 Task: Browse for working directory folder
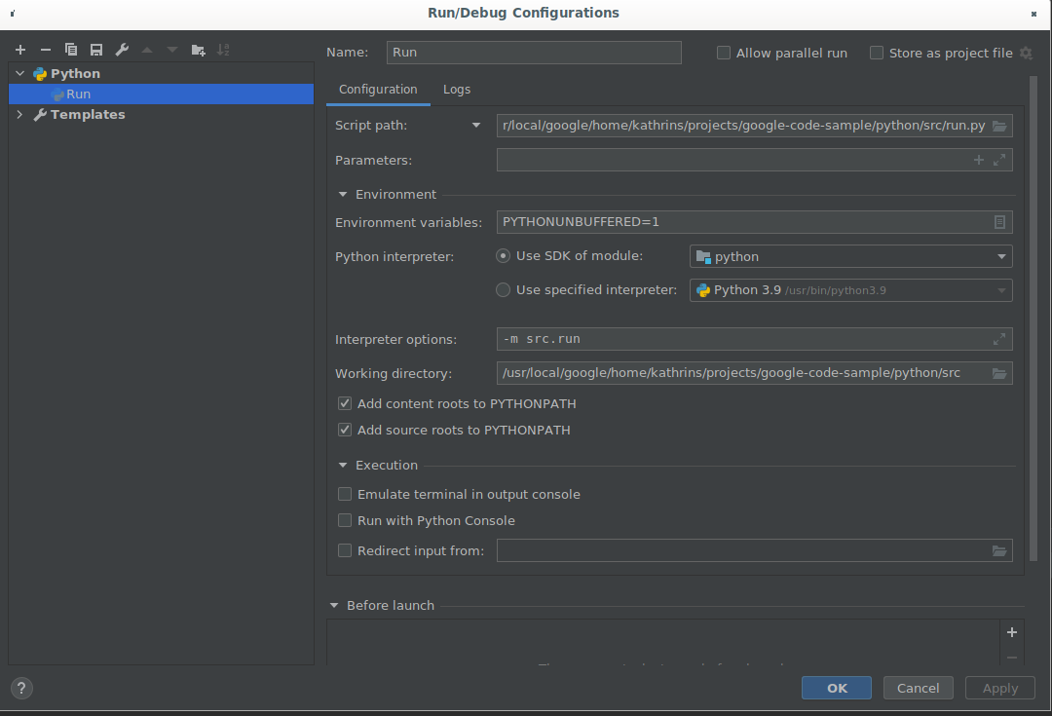[999, 374]
